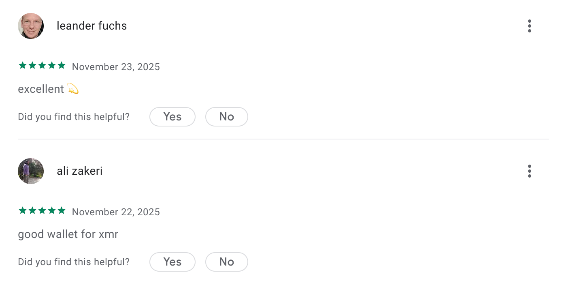Click No on ali zakeri review

click(226, 262)
